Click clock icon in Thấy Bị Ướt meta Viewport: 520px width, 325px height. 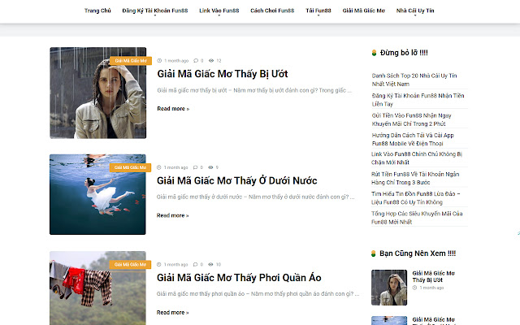click(x=159, y=61)
